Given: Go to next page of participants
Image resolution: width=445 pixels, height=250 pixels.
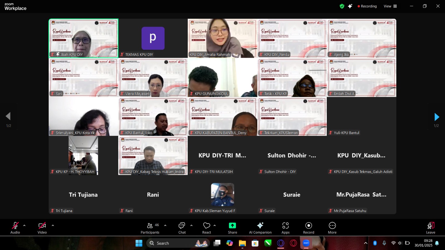Looking at the screenshot, I should point(436,117).
